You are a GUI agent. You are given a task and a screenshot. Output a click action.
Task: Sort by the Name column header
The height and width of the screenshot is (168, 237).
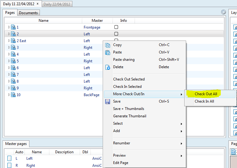click(44, 21)
